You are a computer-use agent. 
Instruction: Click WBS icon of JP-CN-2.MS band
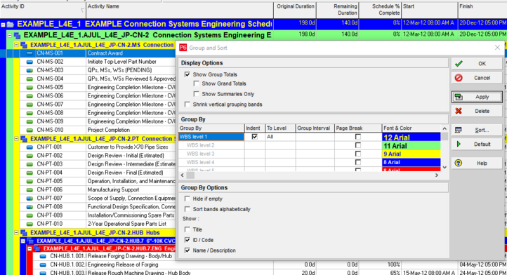tap(24, 45)
